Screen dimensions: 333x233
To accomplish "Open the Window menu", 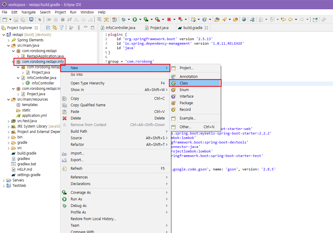I will point(87,12).
